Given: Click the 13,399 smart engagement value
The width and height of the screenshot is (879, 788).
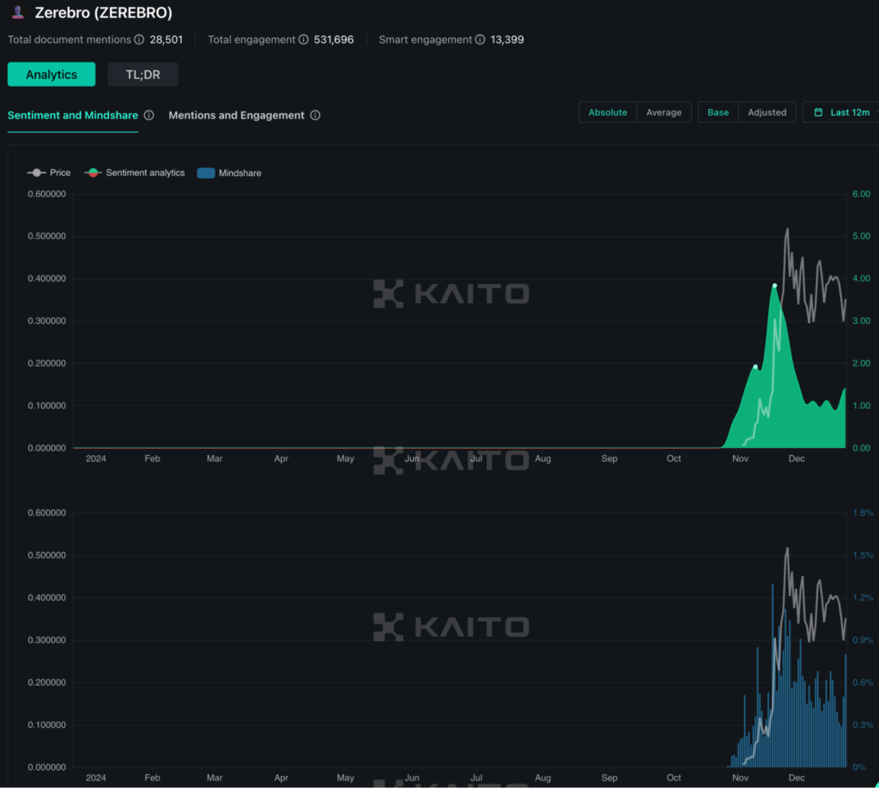Looking at the screenshot, I should tap(506, 39).
